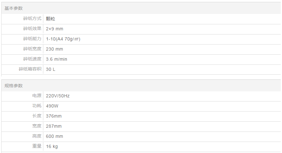282x153 pixels.
Task: Select the 490W power consumption value
Action: click(x=52, y=106)
